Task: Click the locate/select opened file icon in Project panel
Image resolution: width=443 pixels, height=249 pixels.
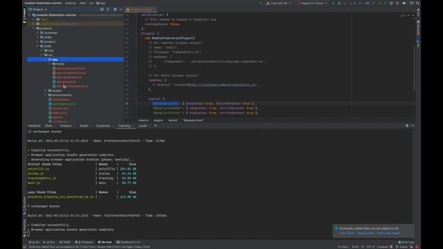Action: tap(102, 9)
